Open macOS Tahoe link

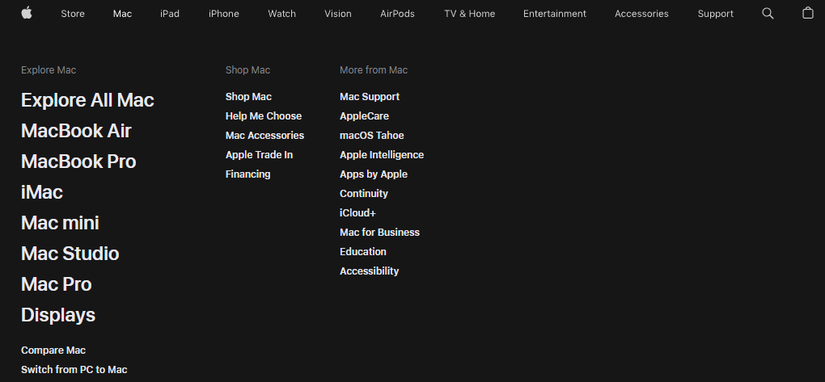pyautogui.click(x=372, y=136)
